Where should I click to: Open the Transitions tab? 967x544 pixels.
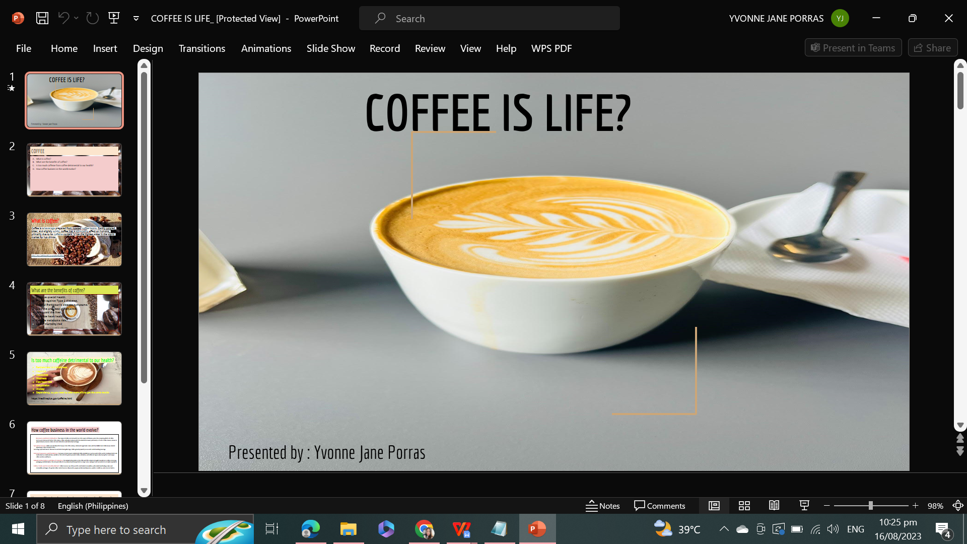[201, 48]
